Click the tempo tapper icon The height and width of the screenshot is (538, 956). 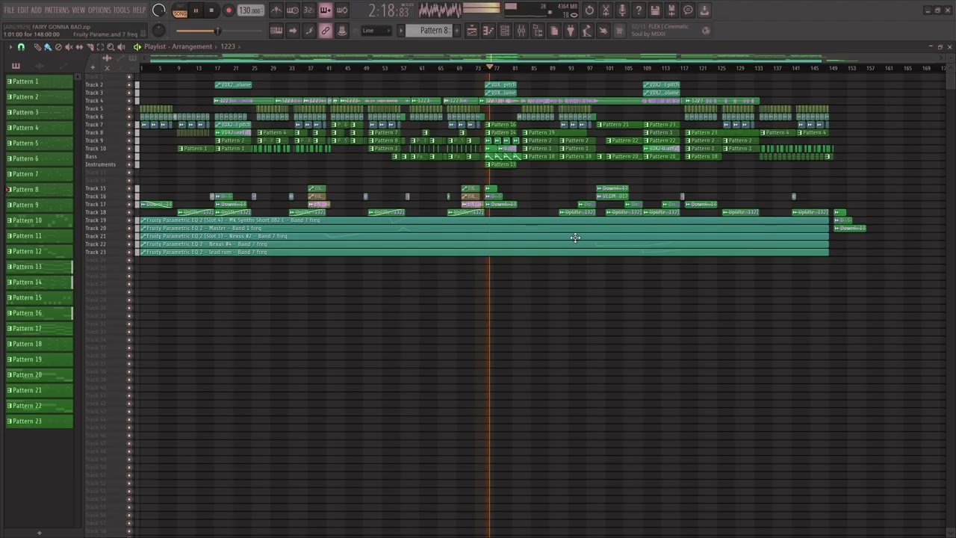pyautogui.click(x=587, y=31)
